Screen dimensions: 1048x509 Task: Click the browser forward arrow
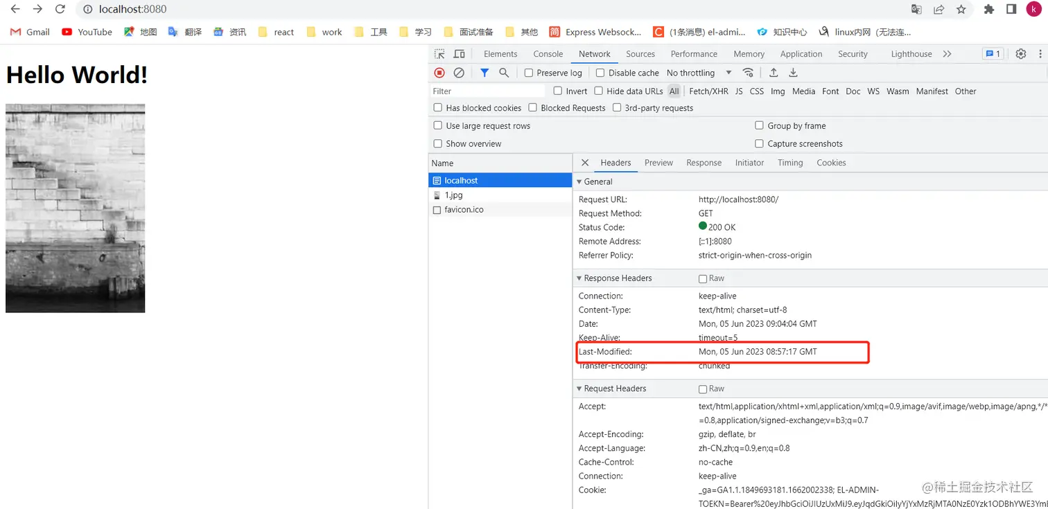37,9
